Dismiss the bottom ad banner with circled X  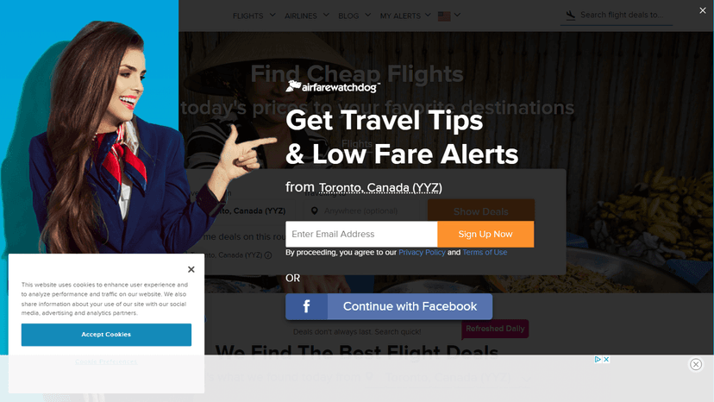pyautogui.click(x=695, y=364)
